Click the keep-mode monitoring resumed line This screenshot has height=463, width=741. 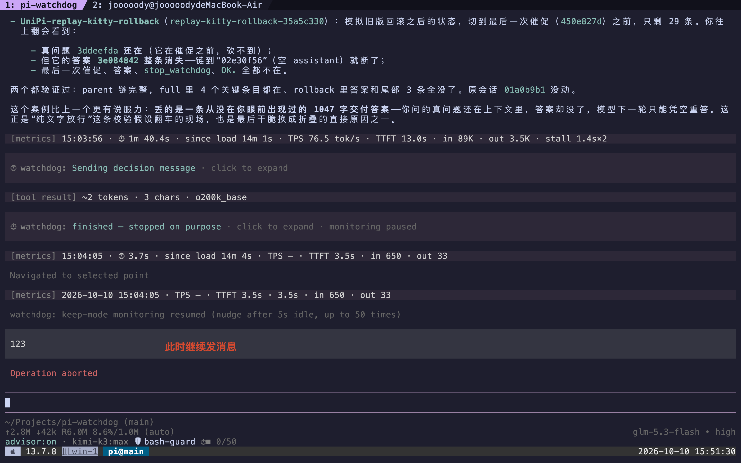tap(206, 315)
